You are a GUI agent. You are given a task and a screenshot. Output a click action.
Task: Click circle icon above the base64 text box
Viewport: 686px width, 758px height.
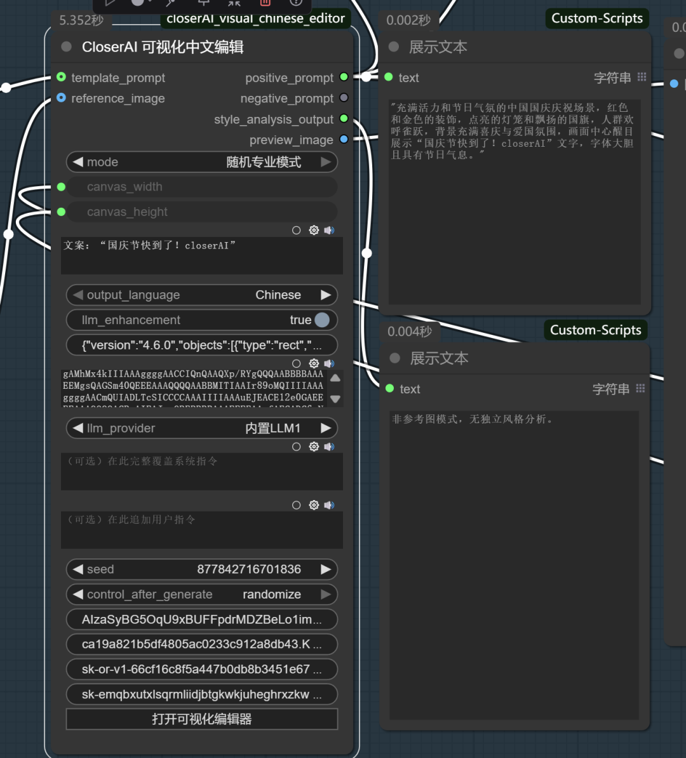297,363
